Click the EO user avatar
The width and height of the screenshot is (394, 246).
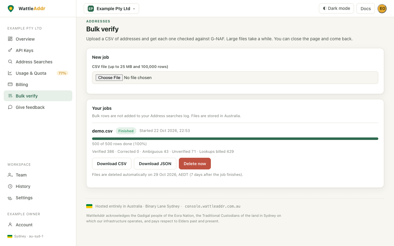(x=382, y=9)
